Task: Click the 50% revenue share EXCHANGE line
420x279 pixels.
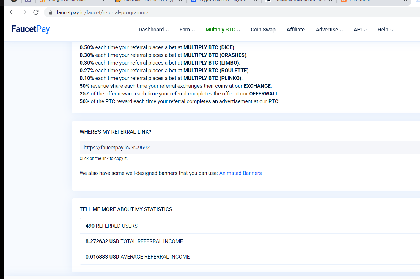Action: tap(176, 86)
